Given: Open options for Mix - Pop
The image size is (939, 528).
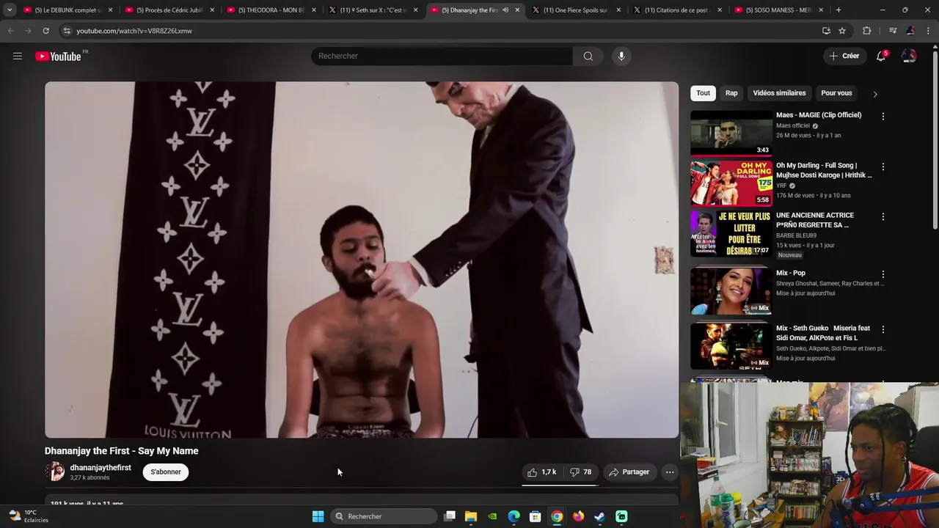Looking at the screenshot, I should pyautogui.click(x=883, y=274).
